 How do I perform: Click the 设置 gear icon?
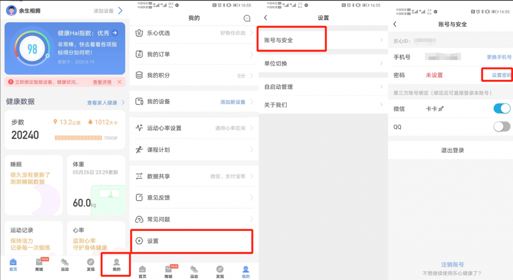139,241
